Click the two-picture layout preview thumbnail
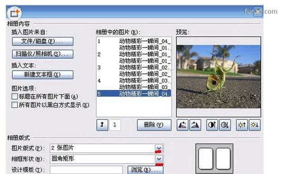Image resolution: width=287 pixels, height=174 pixels. tap(214, 159)
